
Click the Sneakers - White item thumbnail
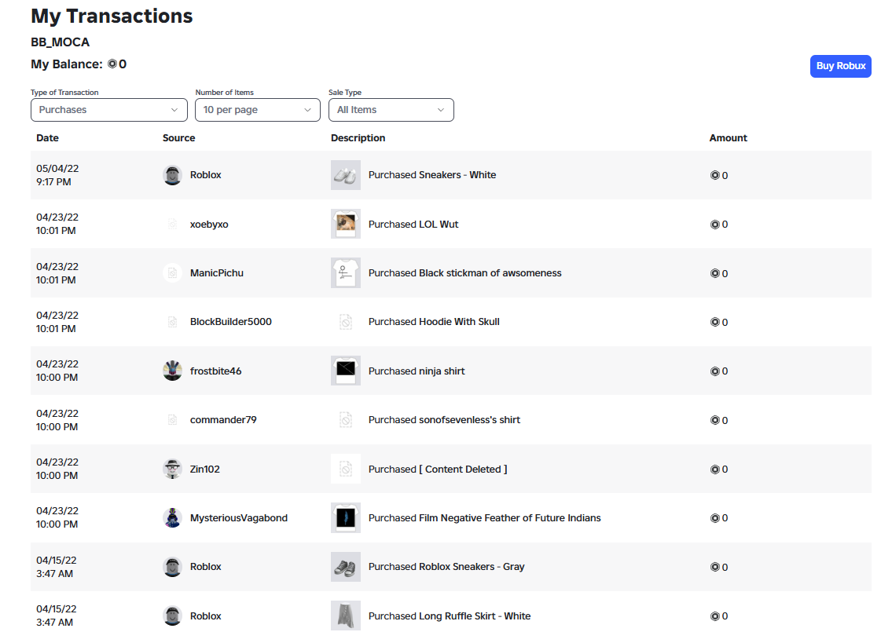click(x=345, y=175)
